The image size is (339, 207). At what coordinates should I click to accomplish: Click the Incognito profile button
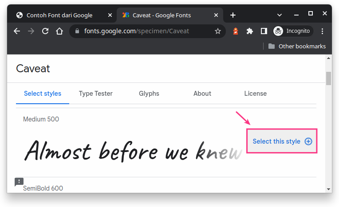pos(293,31)
